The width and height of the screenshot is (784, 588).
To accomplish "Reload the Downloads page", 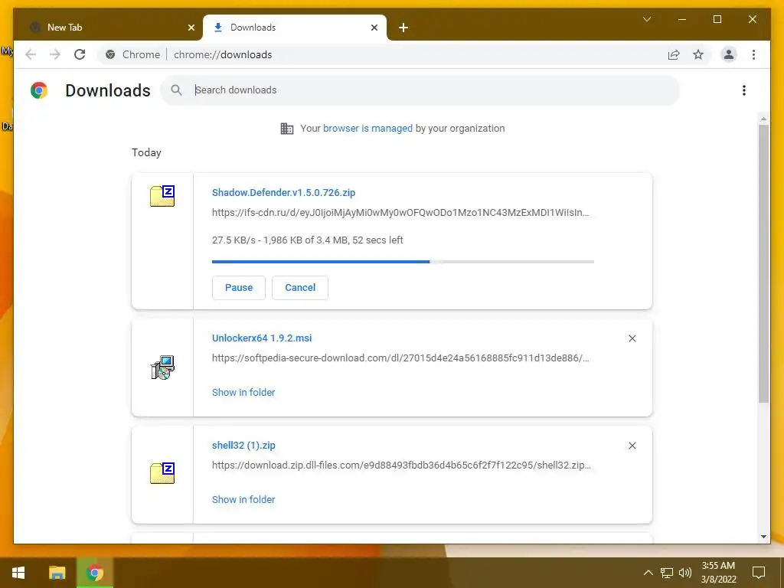I will (x=80, y=54).
